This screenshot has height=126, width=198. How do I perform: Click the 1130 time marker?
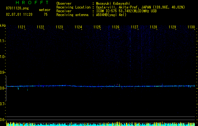(191, 27)
